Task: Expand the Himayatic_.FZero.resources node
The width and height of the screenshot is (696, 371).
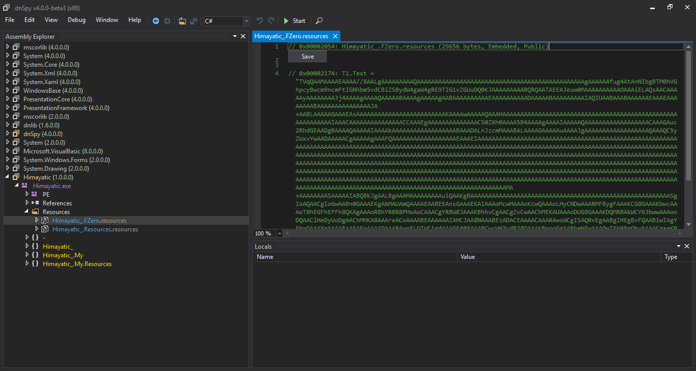Action: click(x=37, y=221)
